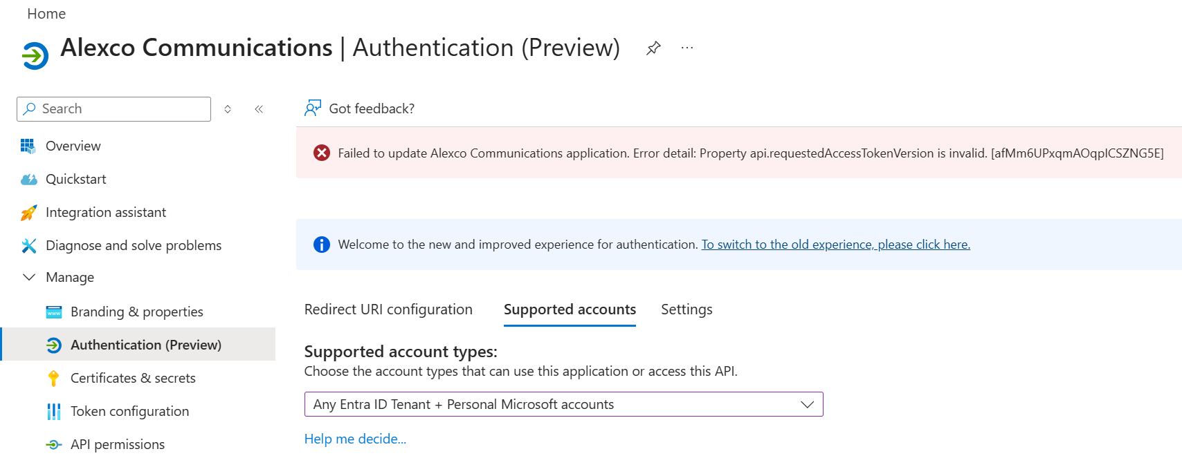This screenshot has height=467, width=1182.
Task: Focus the sidebar Search field
Action: pos(113,109)
